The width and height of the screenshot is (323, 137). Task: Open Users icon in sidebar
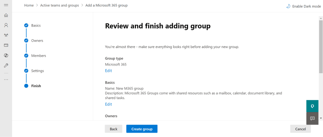(6, 25)
